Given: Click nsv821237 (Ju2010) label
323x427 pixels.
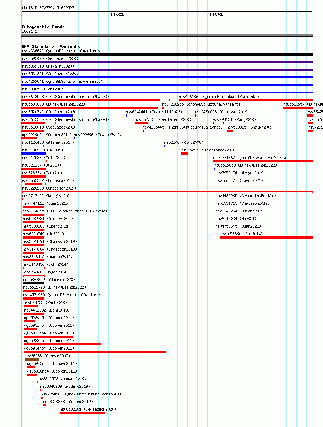Looking at the screenshot, I should tap(41, 165).
